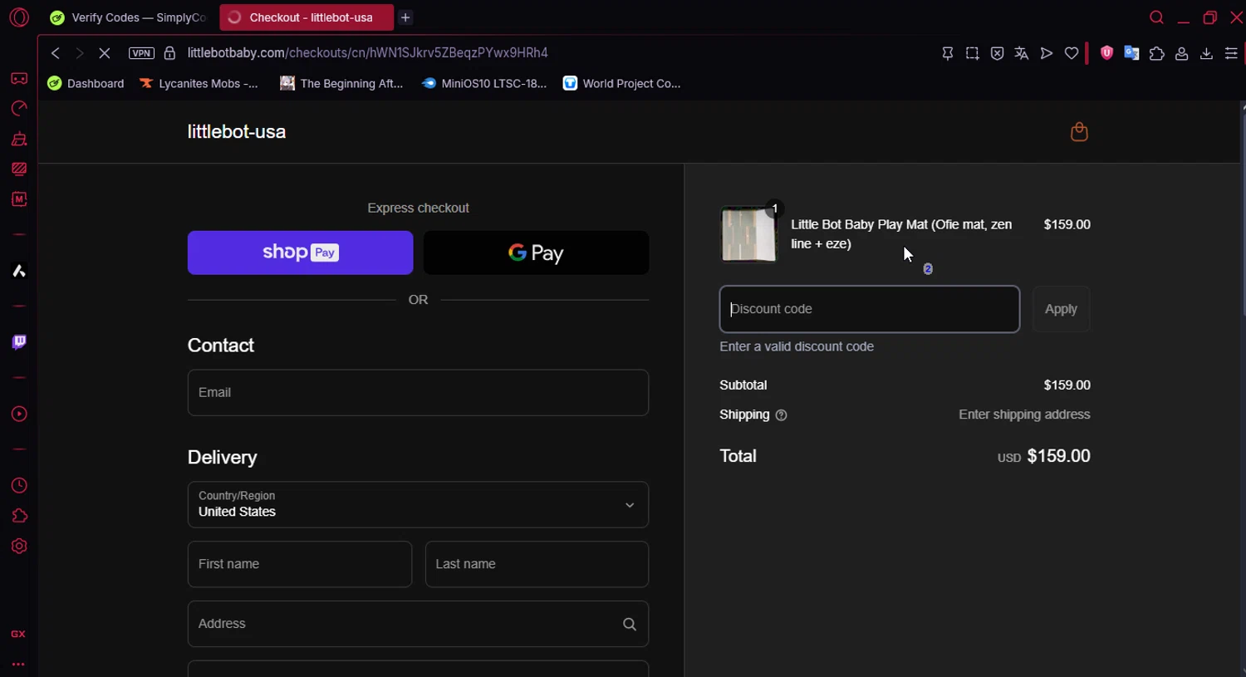This screenshot has height=677, width=1246.
Task: Pay with the Google Pay button
Action: (536, 253)
